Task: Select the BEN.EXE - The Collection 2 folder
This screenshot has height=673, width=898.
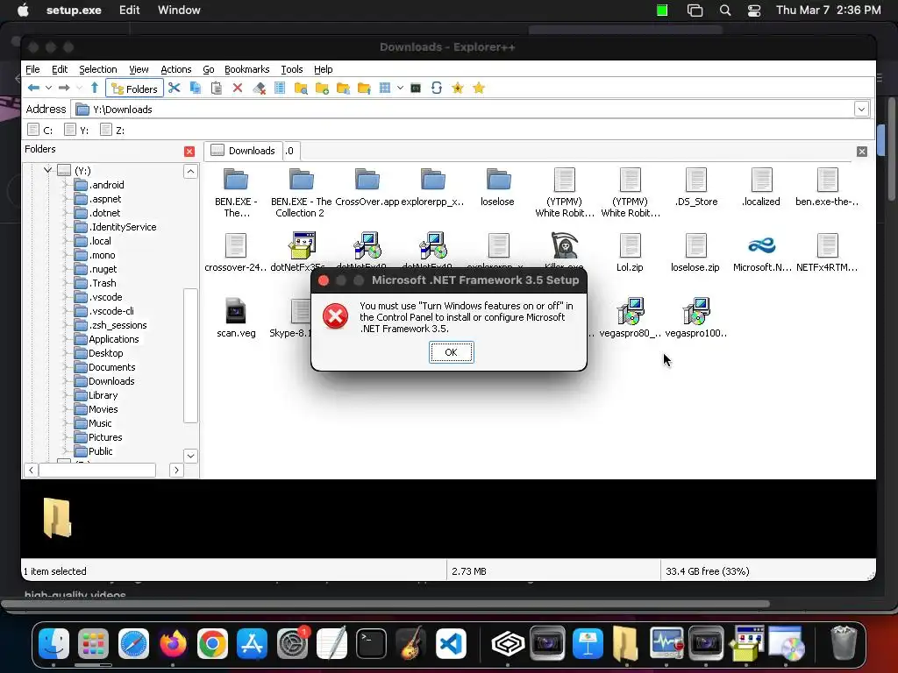Action: (x=302, y=193)
